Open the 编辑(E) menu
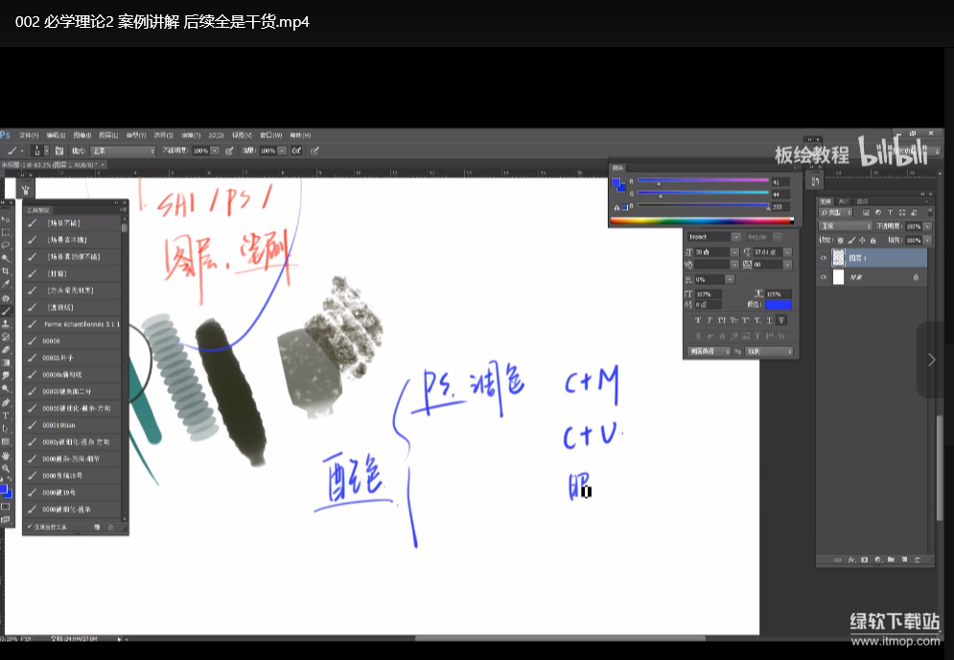Screen dimensions: 954x660 coord(56,135)
